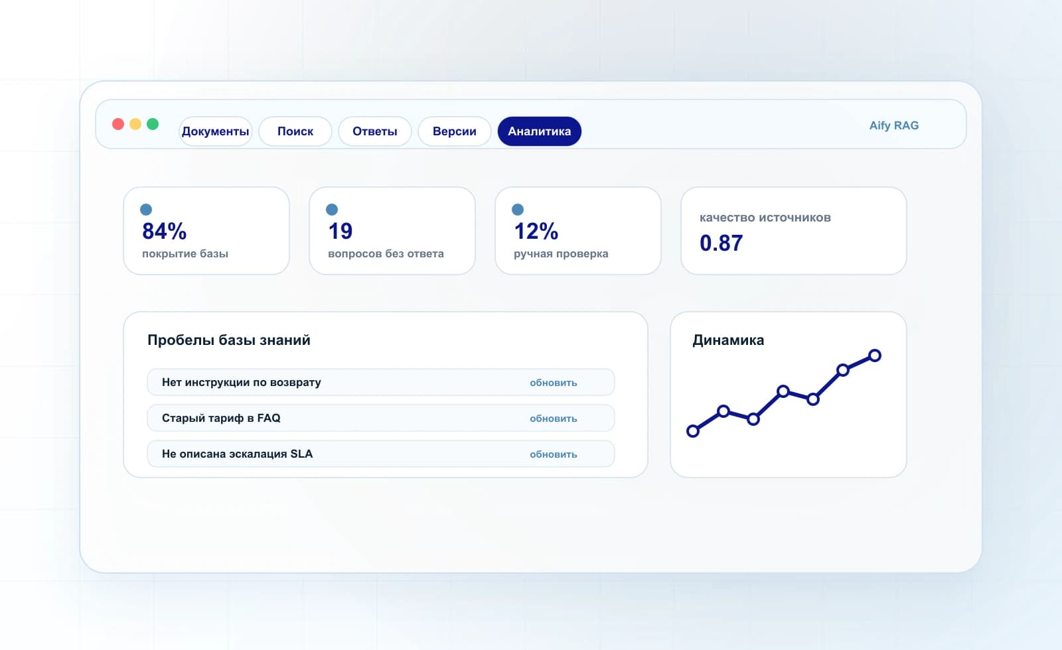The height and width of the screenshot is (650, 1062).
Task: Select the 19 unanswered questions value
Action: (x=341, y=231)
